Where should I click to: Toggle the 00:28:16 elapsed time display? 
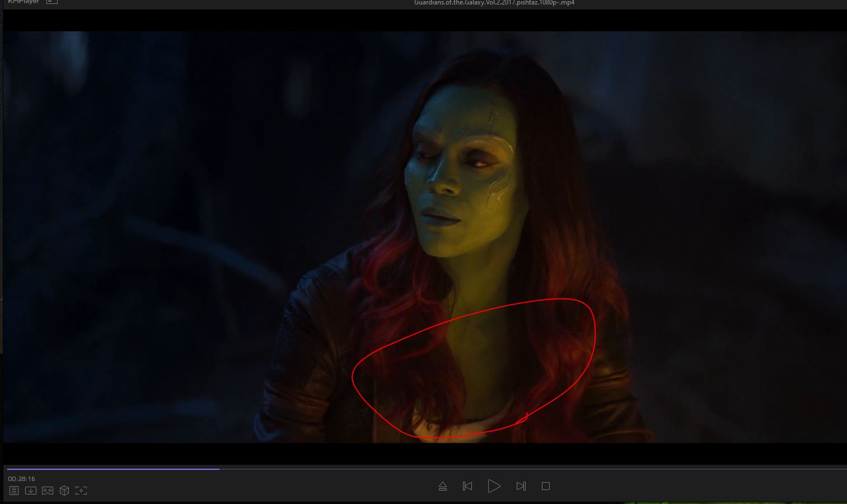(x=22, y=479)
